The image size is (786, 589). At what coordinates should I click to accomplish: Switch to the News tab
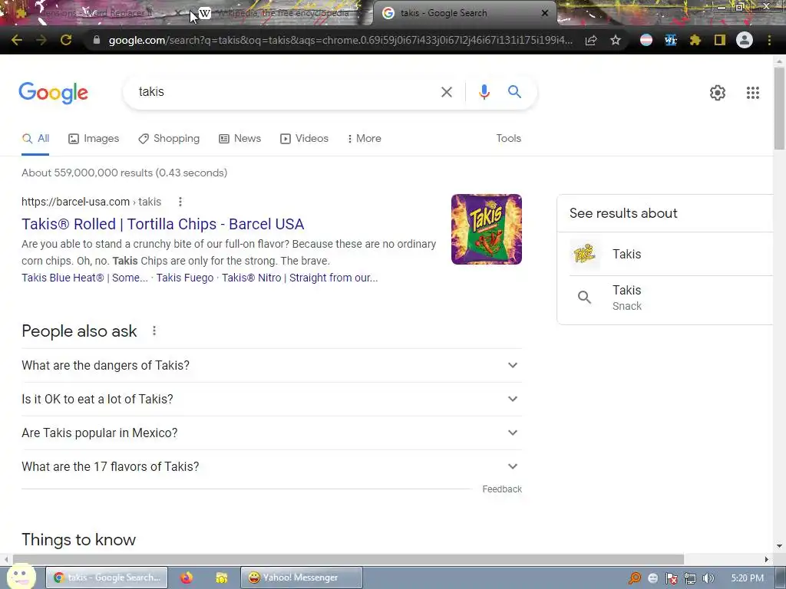click(240, 138)
